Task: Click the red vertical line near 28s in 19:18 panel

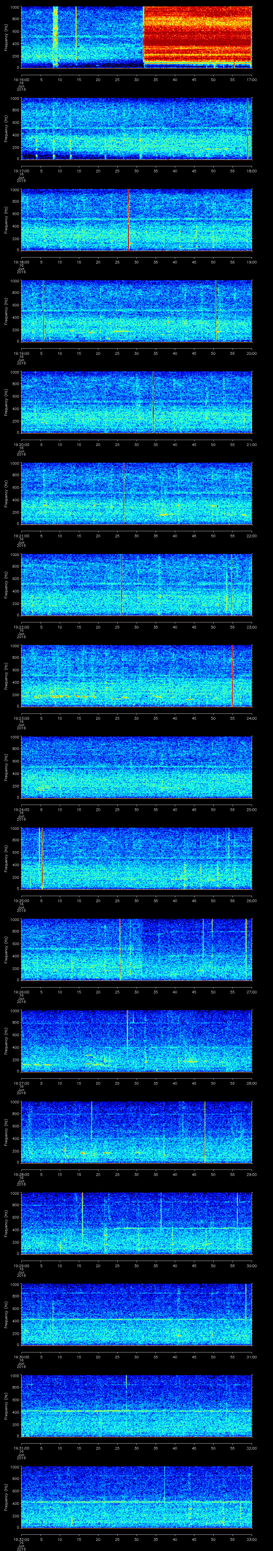Action: [x=129, y=220]
